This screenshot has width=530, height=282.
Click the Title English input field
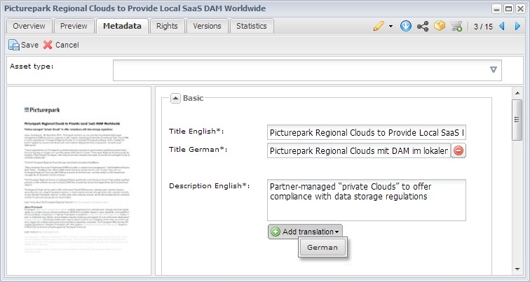[367, 132]
